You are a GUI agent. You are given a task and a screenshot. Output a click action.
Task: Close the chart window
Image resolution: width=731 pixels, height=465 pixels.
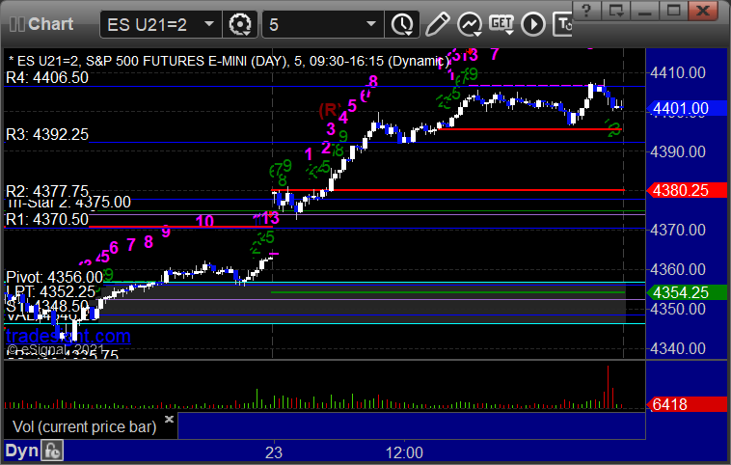[703, 11]
